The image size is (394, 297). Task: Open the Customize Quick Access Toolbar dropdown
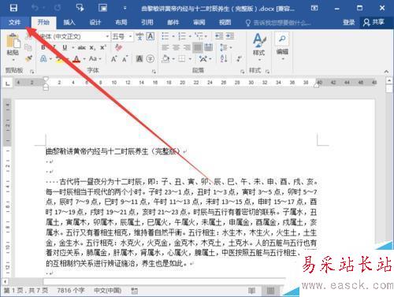125,8
